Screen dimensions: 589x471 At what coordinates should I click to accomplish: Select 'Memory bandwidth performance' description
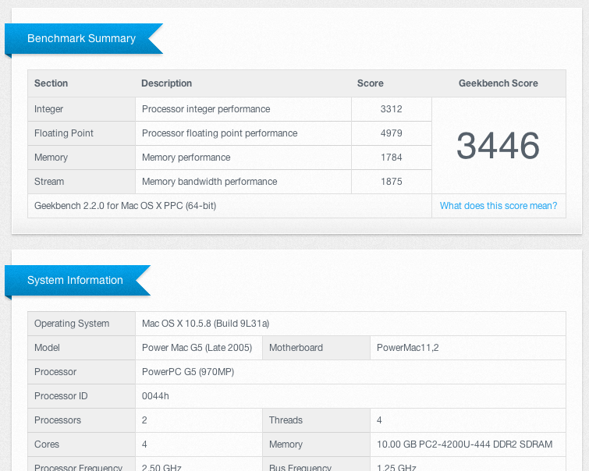209,182
